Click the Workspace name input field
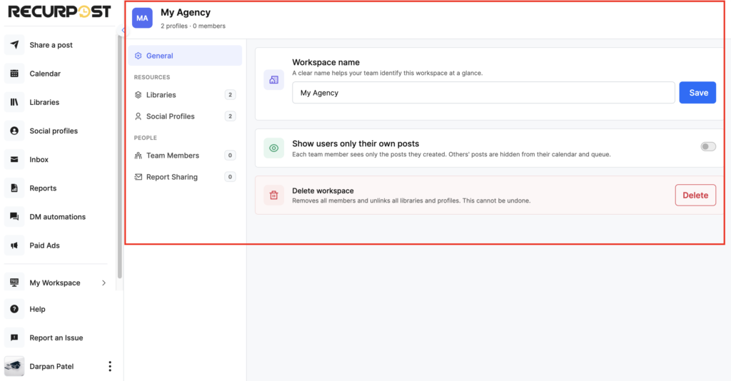The width and height of the screenshot is (731, 381). tap(483, 93)
